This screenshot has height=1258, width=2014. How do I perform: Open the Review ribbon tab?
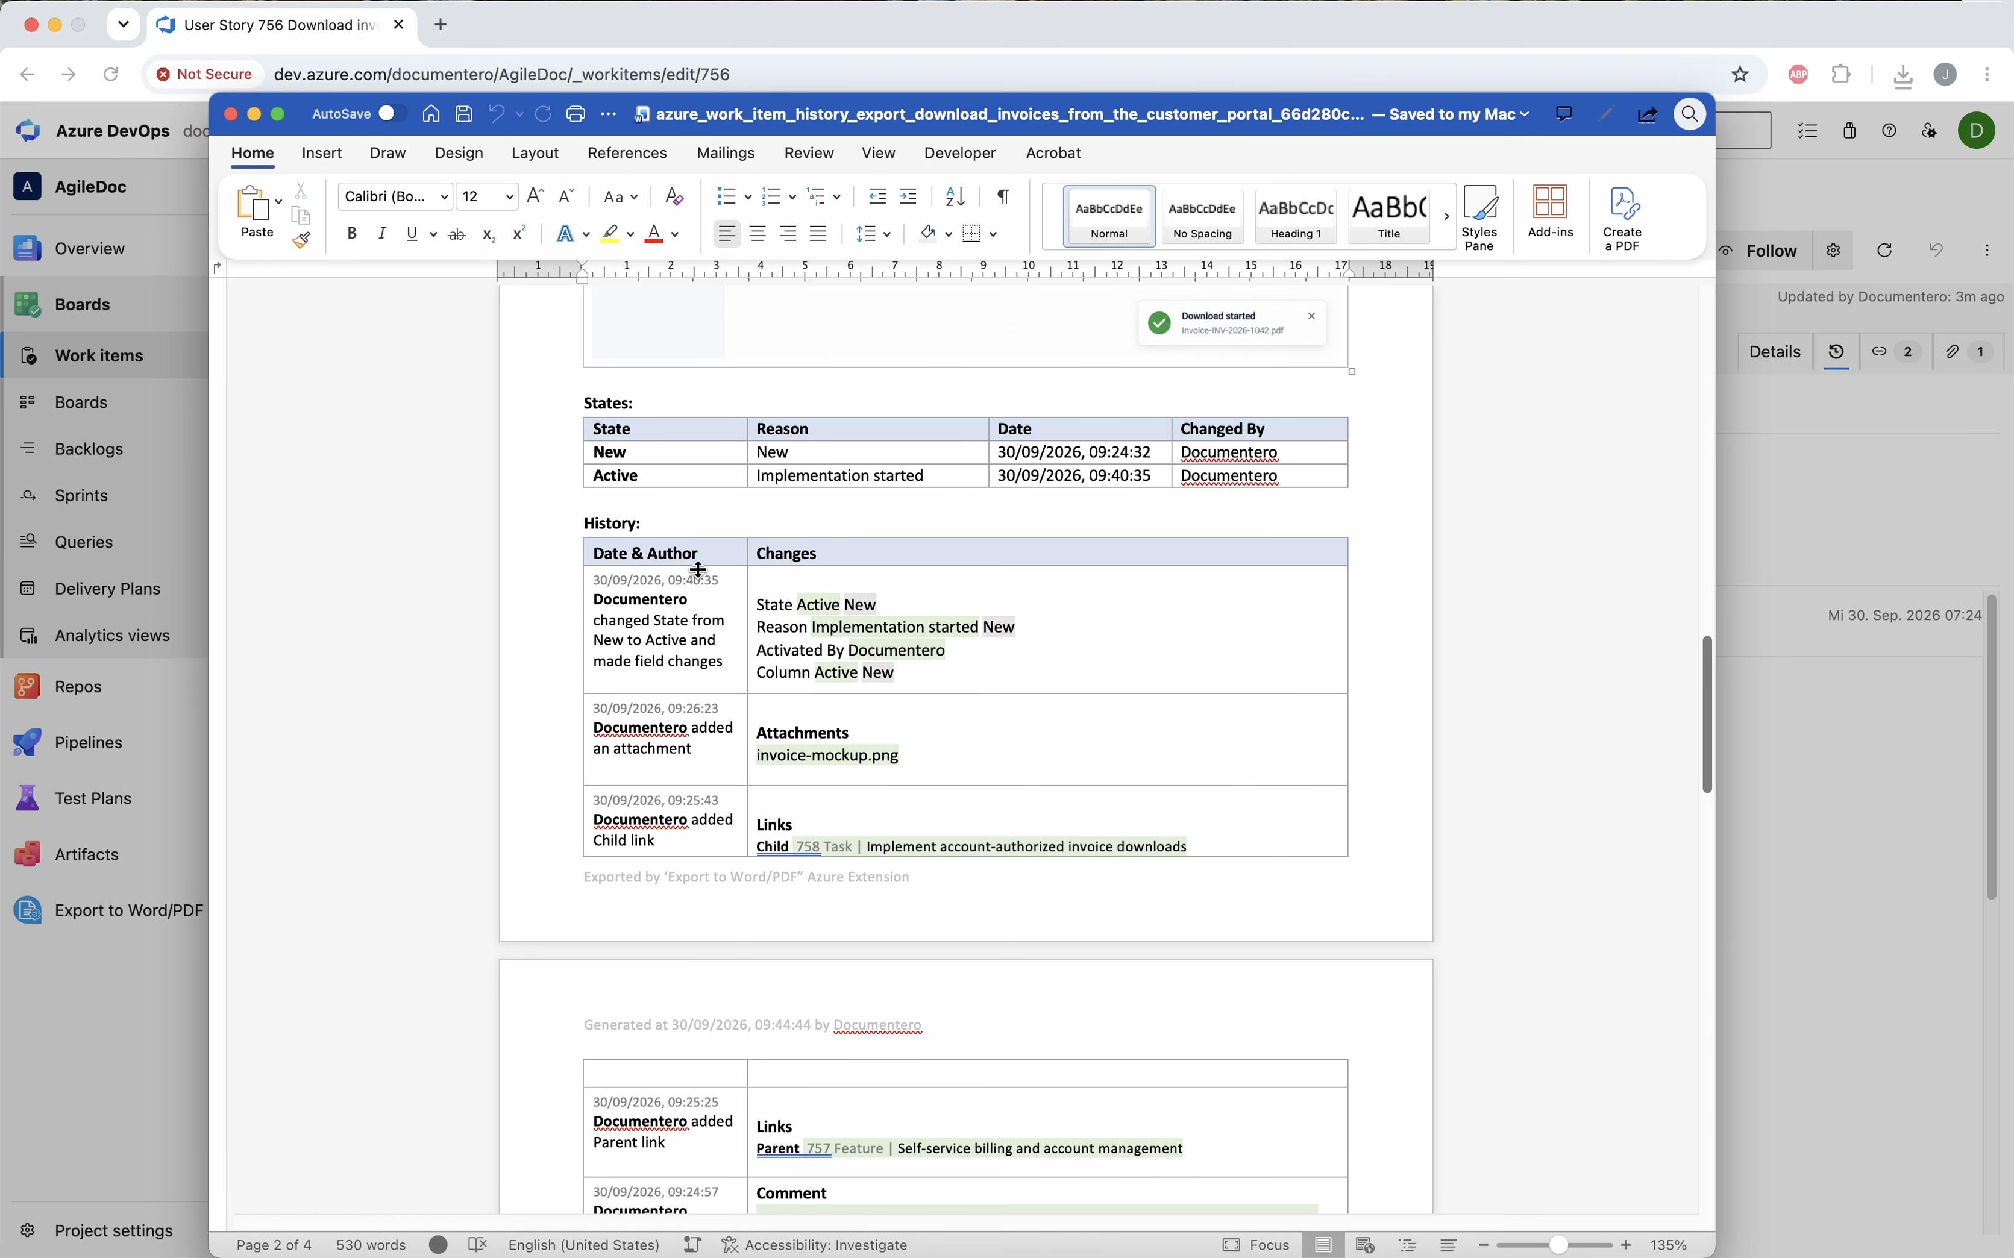pyautogui.click(x=809, y=153)
